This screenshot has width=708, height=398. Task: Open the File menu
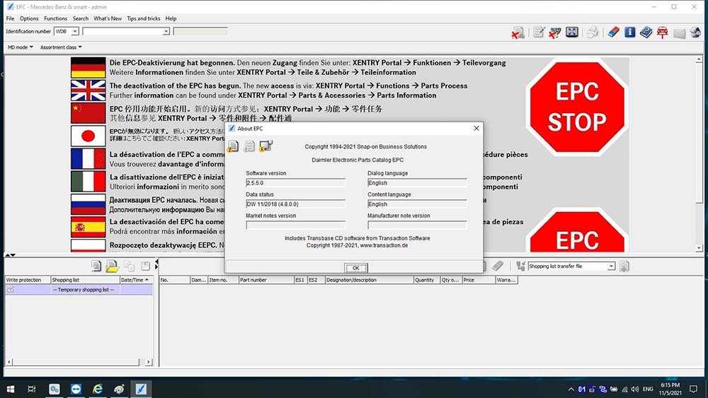coord(10,18)
